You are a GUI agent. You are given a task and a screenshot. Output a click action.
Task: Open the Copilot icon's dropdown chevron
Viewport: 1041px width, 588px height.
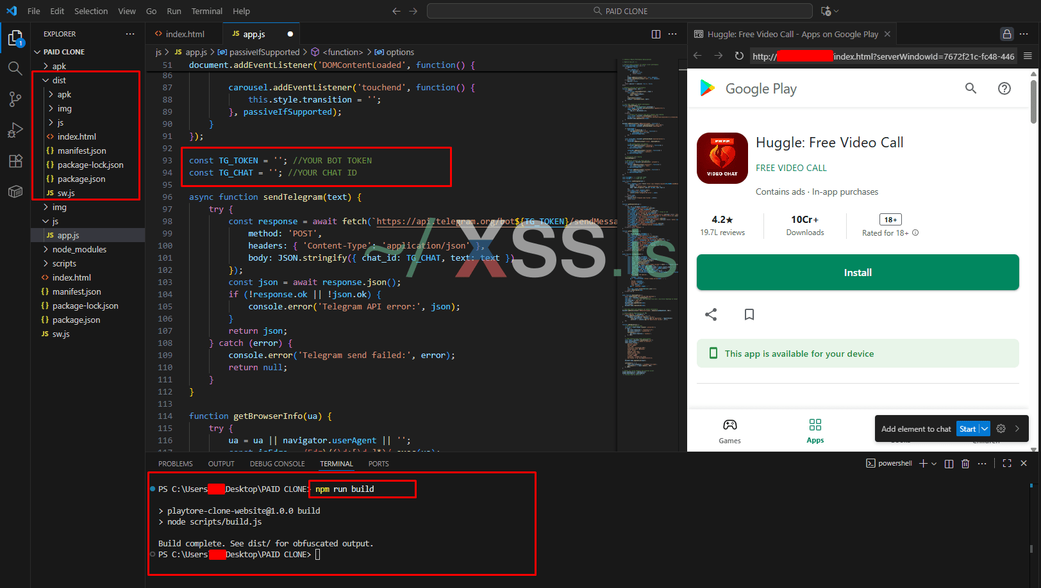coord(836,11)
